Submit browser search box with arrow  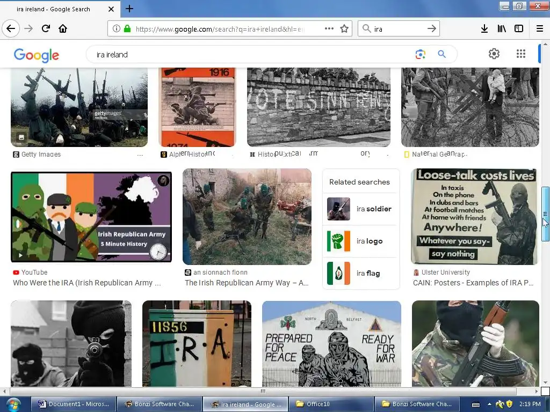click(432, 29)
